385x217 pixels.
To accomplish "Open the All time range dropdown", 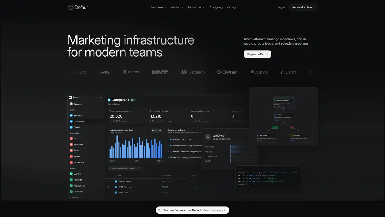I will 156,131.
